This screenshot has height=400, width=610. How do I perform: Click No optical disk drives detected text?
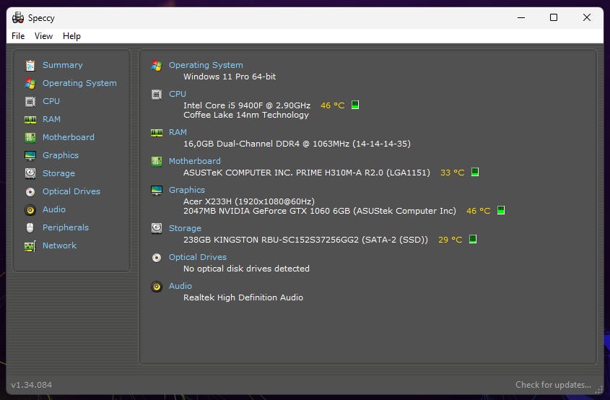pos(246,269)
